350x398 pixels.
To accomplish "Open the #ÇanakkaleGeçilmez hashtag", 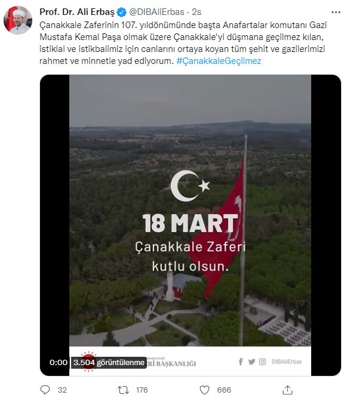I will pyautogui.click(x=219, y=61).
